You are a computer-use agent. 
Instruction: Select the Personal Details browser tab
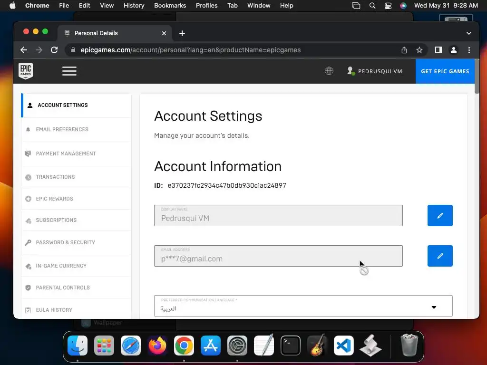click(114, 33)
